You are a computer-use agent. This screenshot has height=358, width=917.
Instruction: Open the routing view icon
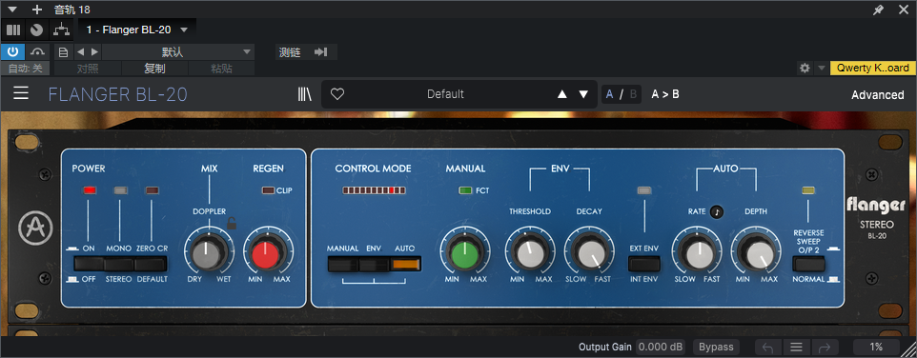click(x=61, y=30)
